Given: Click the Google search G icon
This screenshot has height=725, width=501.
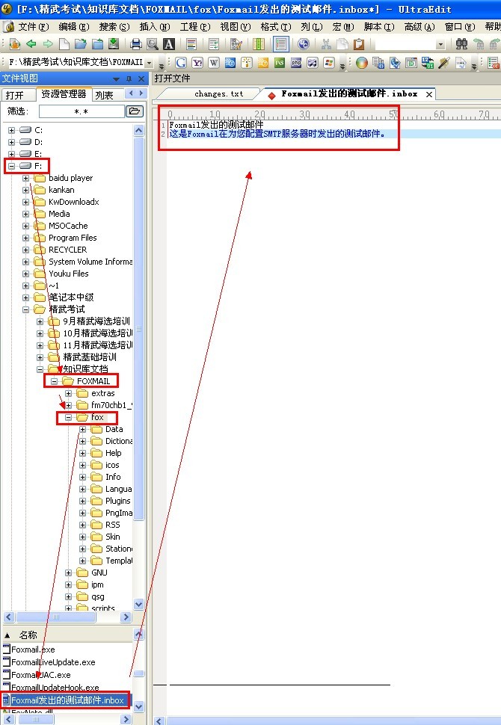Looking at the screenshot, I should [x=181, y=63].
